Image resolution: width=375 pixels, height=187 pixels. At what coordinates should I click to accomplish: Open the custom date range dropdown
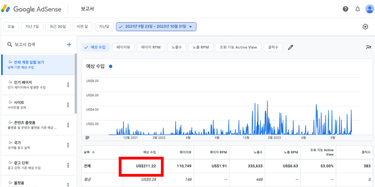(x=156, y=27)
